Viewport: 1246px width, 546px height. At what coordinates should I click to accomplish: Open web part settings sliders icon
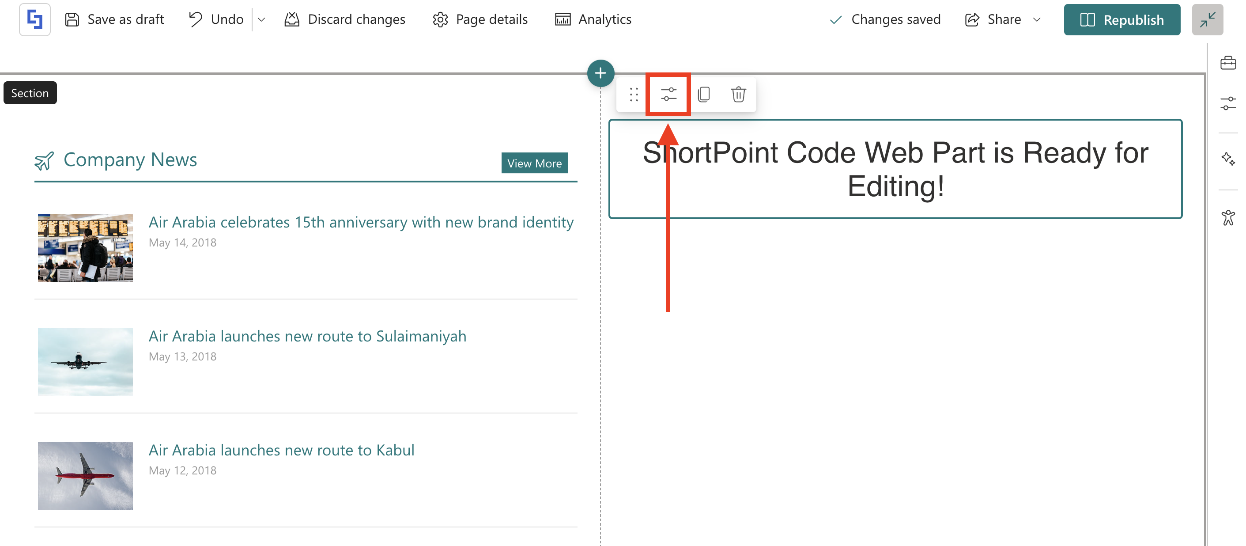(x=668, y=95)
